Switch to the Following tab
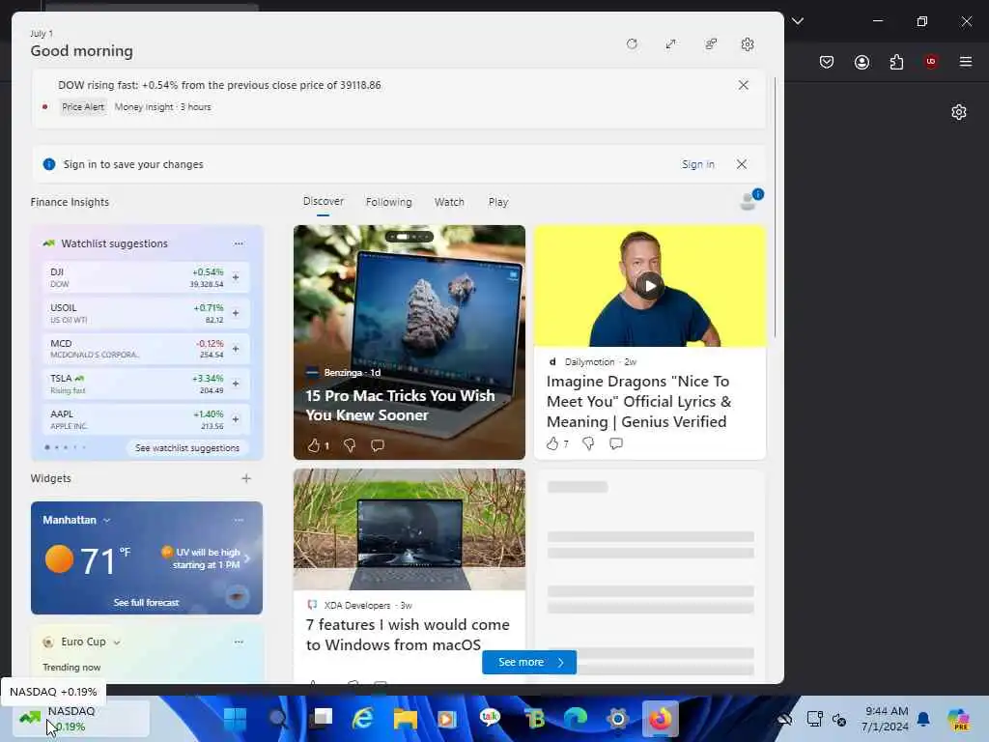989x742 pixels. pos(388,202)
